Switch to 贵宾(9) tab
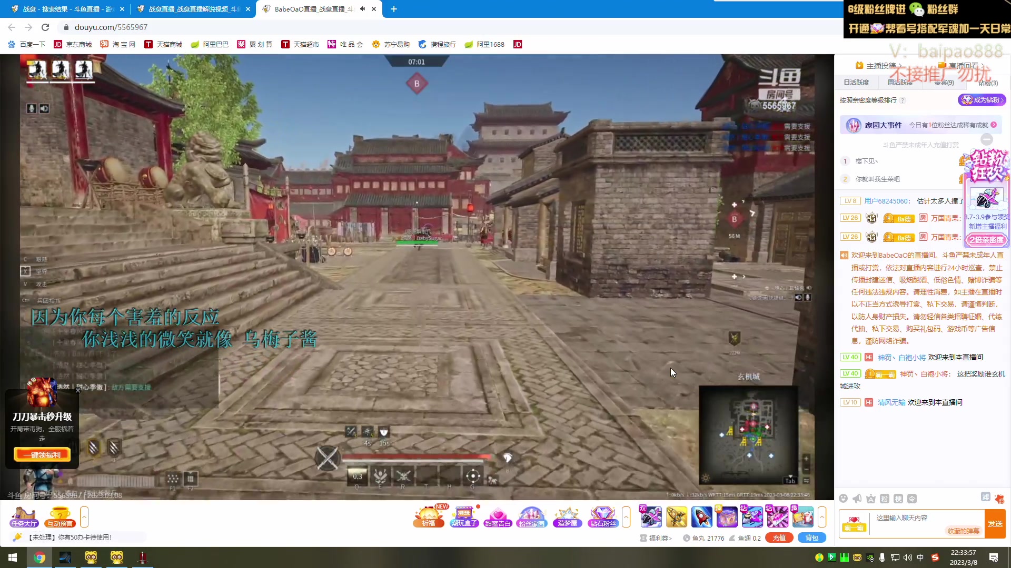The height and width of the screenshot is (568, 1011). (944, 83)
